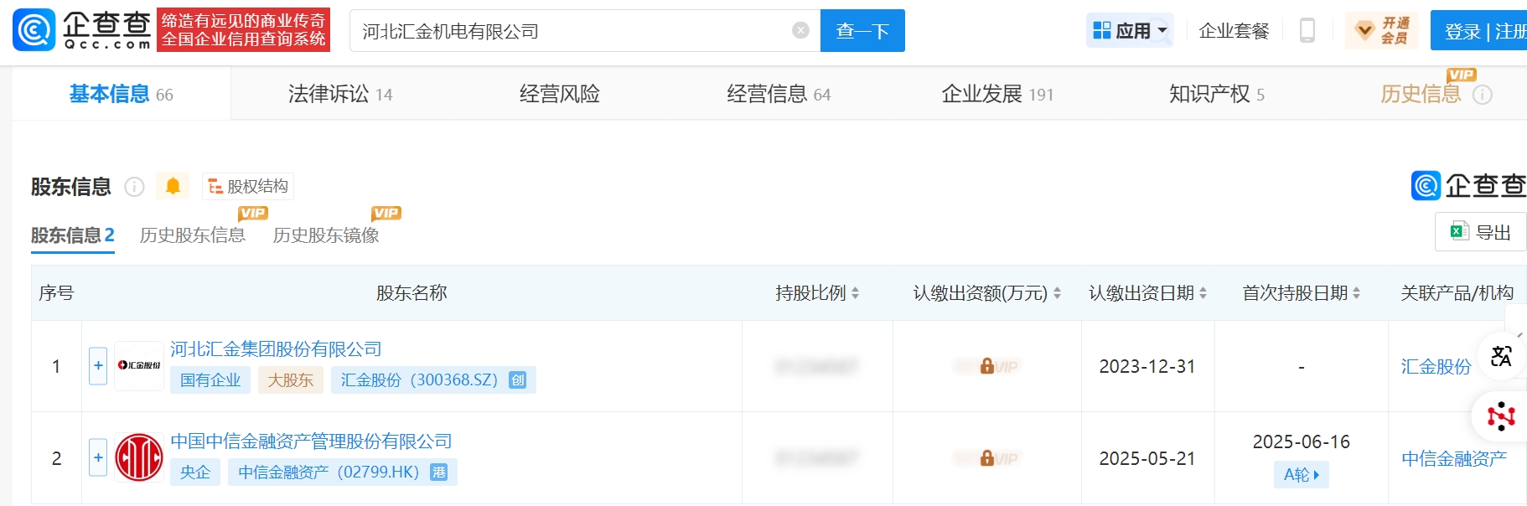Switch to the 法律诉讼 tab

point(340,94)
